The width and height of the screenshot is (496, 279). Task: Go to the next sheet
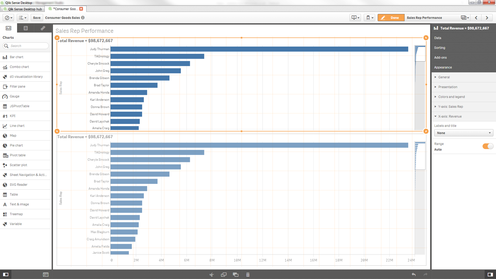pyautogui.click(x=487, y=18)
